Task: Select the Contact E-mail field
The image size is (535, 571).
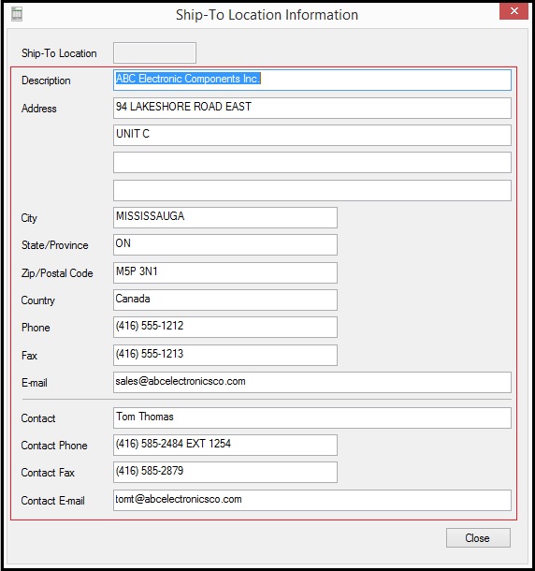Action: tap(312, 501)
